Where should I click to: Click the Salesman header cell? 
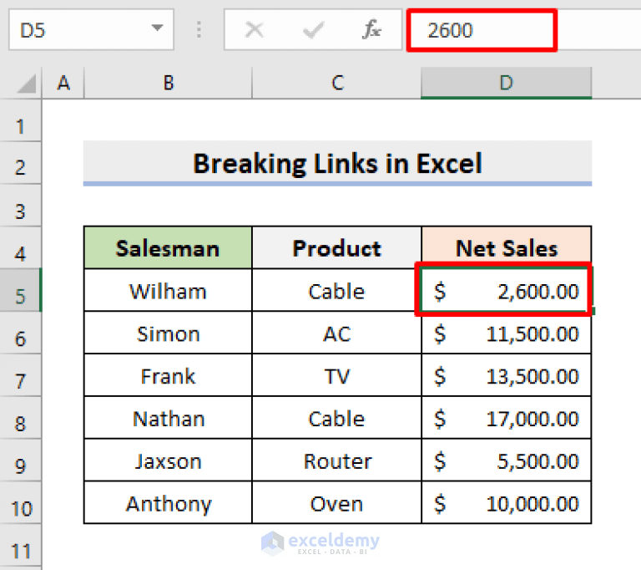168,247
